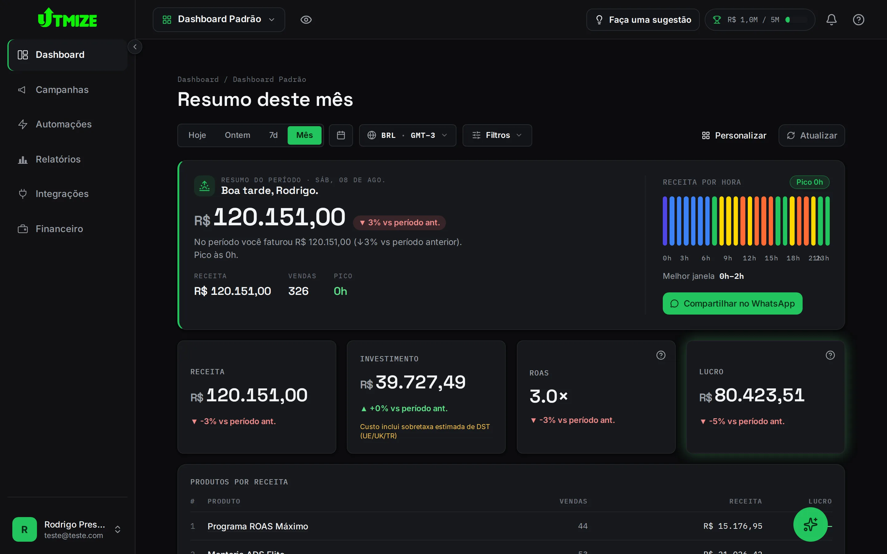Viewport: 887px width, 554px height.
Task: Click the globe icon in the BRL · GMT-3 selector
Action: 372,135
